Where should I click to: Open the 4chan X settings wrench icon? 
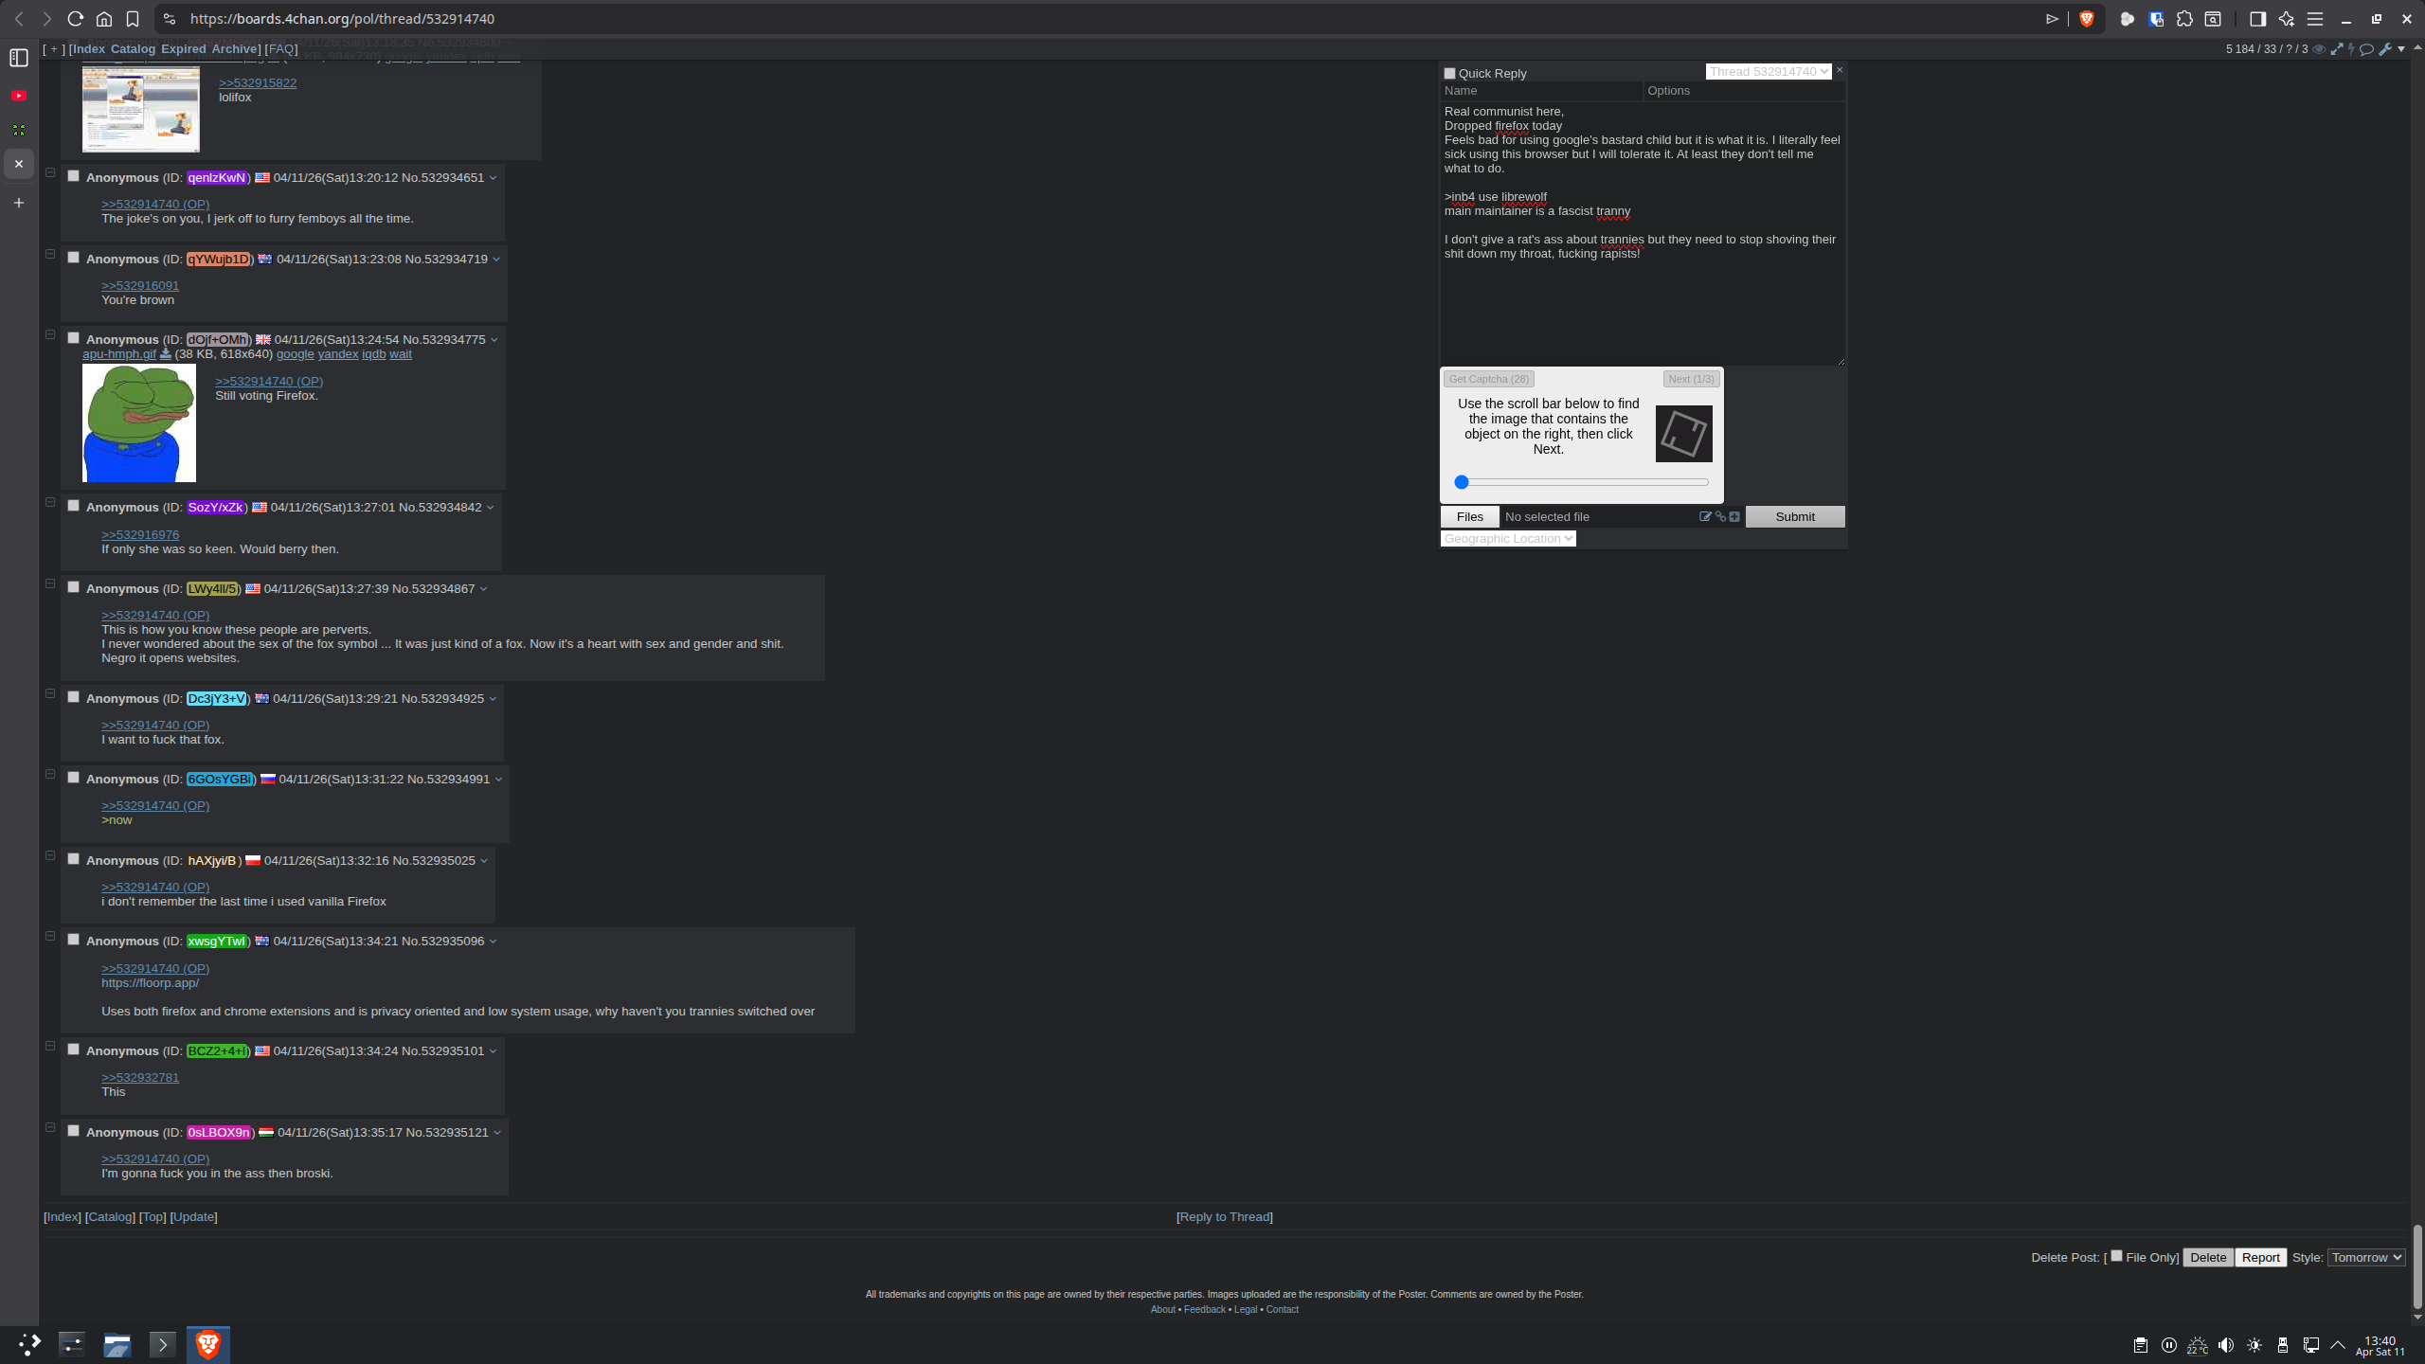pyautogui.click(x=2385, y=49)
